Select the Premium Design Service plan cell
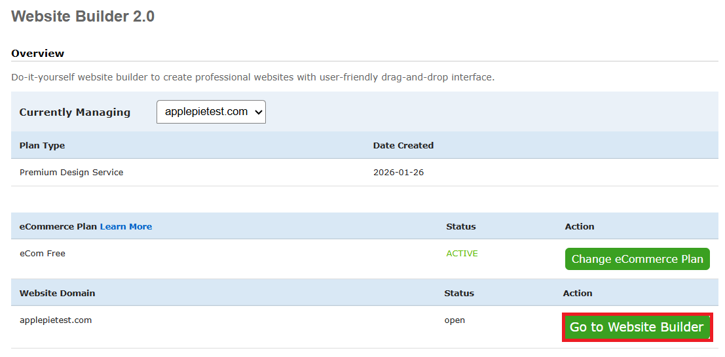This screenshot has width=725, height=357. click(71, 173)
